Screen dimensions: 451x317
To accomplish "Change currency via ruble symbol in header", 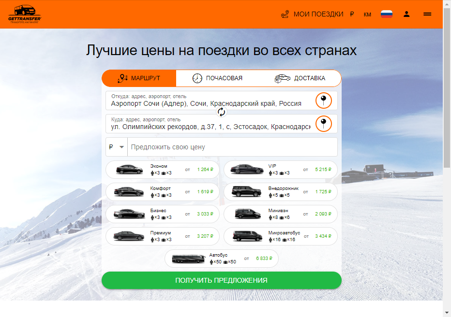I will (352, 14).
